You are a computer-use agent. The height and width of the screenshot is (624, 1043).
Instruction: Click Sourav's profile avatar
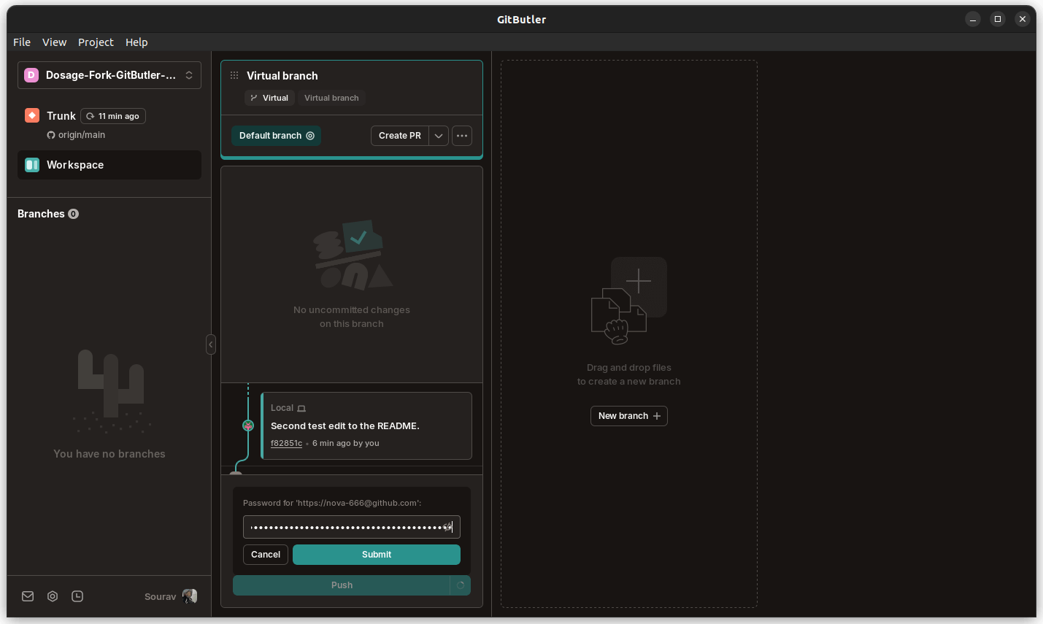coord(189,596)
